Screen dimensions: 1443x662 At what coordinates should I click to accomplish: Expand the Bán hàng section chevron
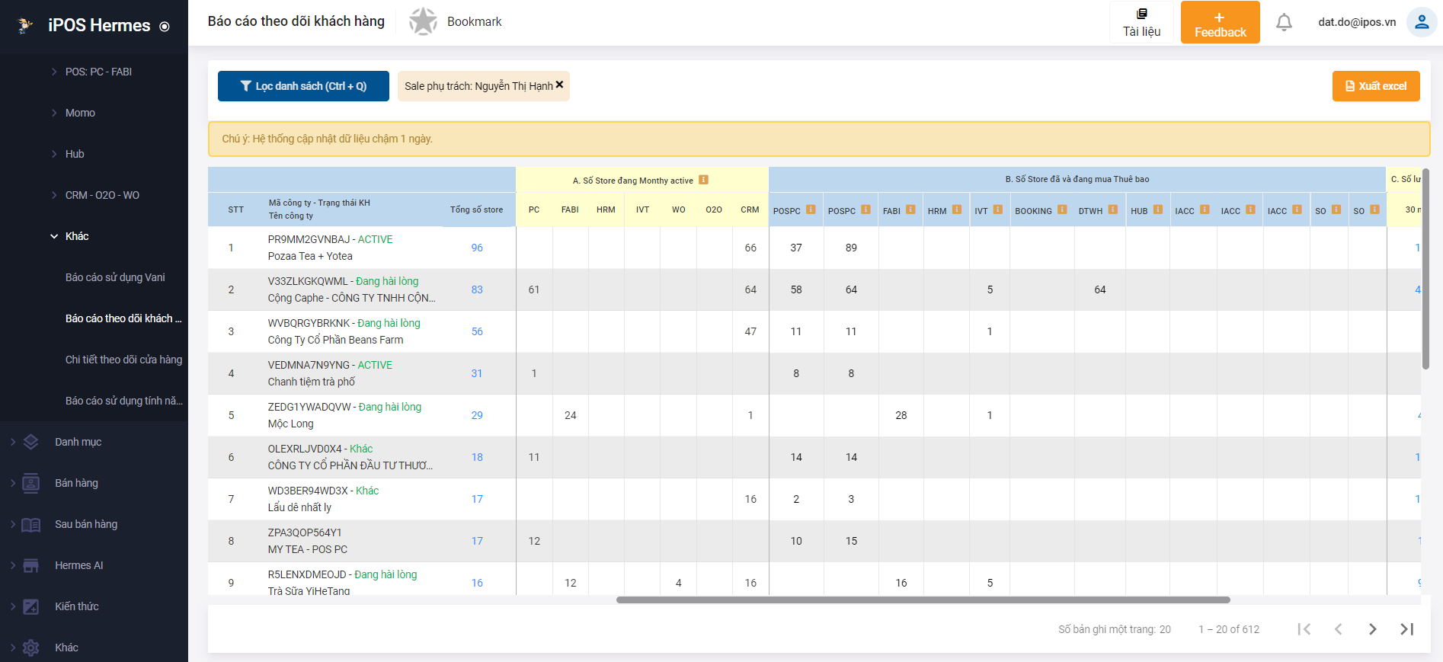pos(13,483)
